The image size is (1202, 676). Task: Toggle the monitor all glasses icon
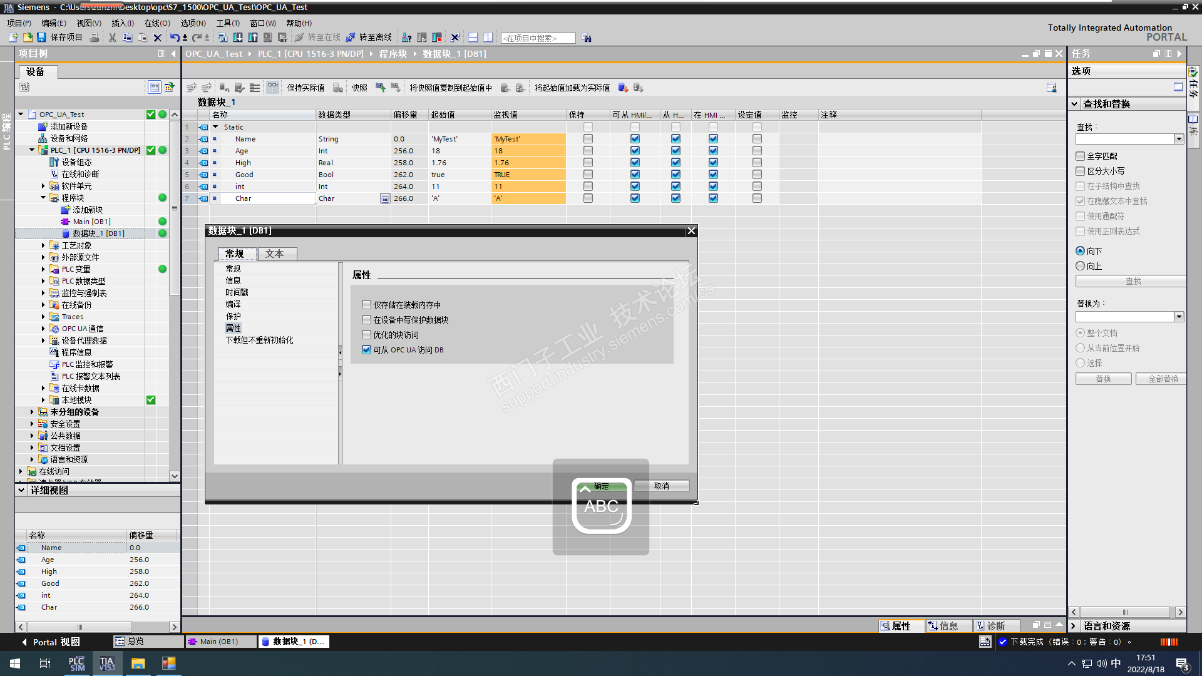(272, 88)
